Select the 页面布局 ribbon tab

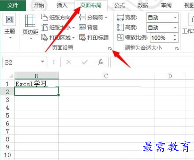click(91, 5)
